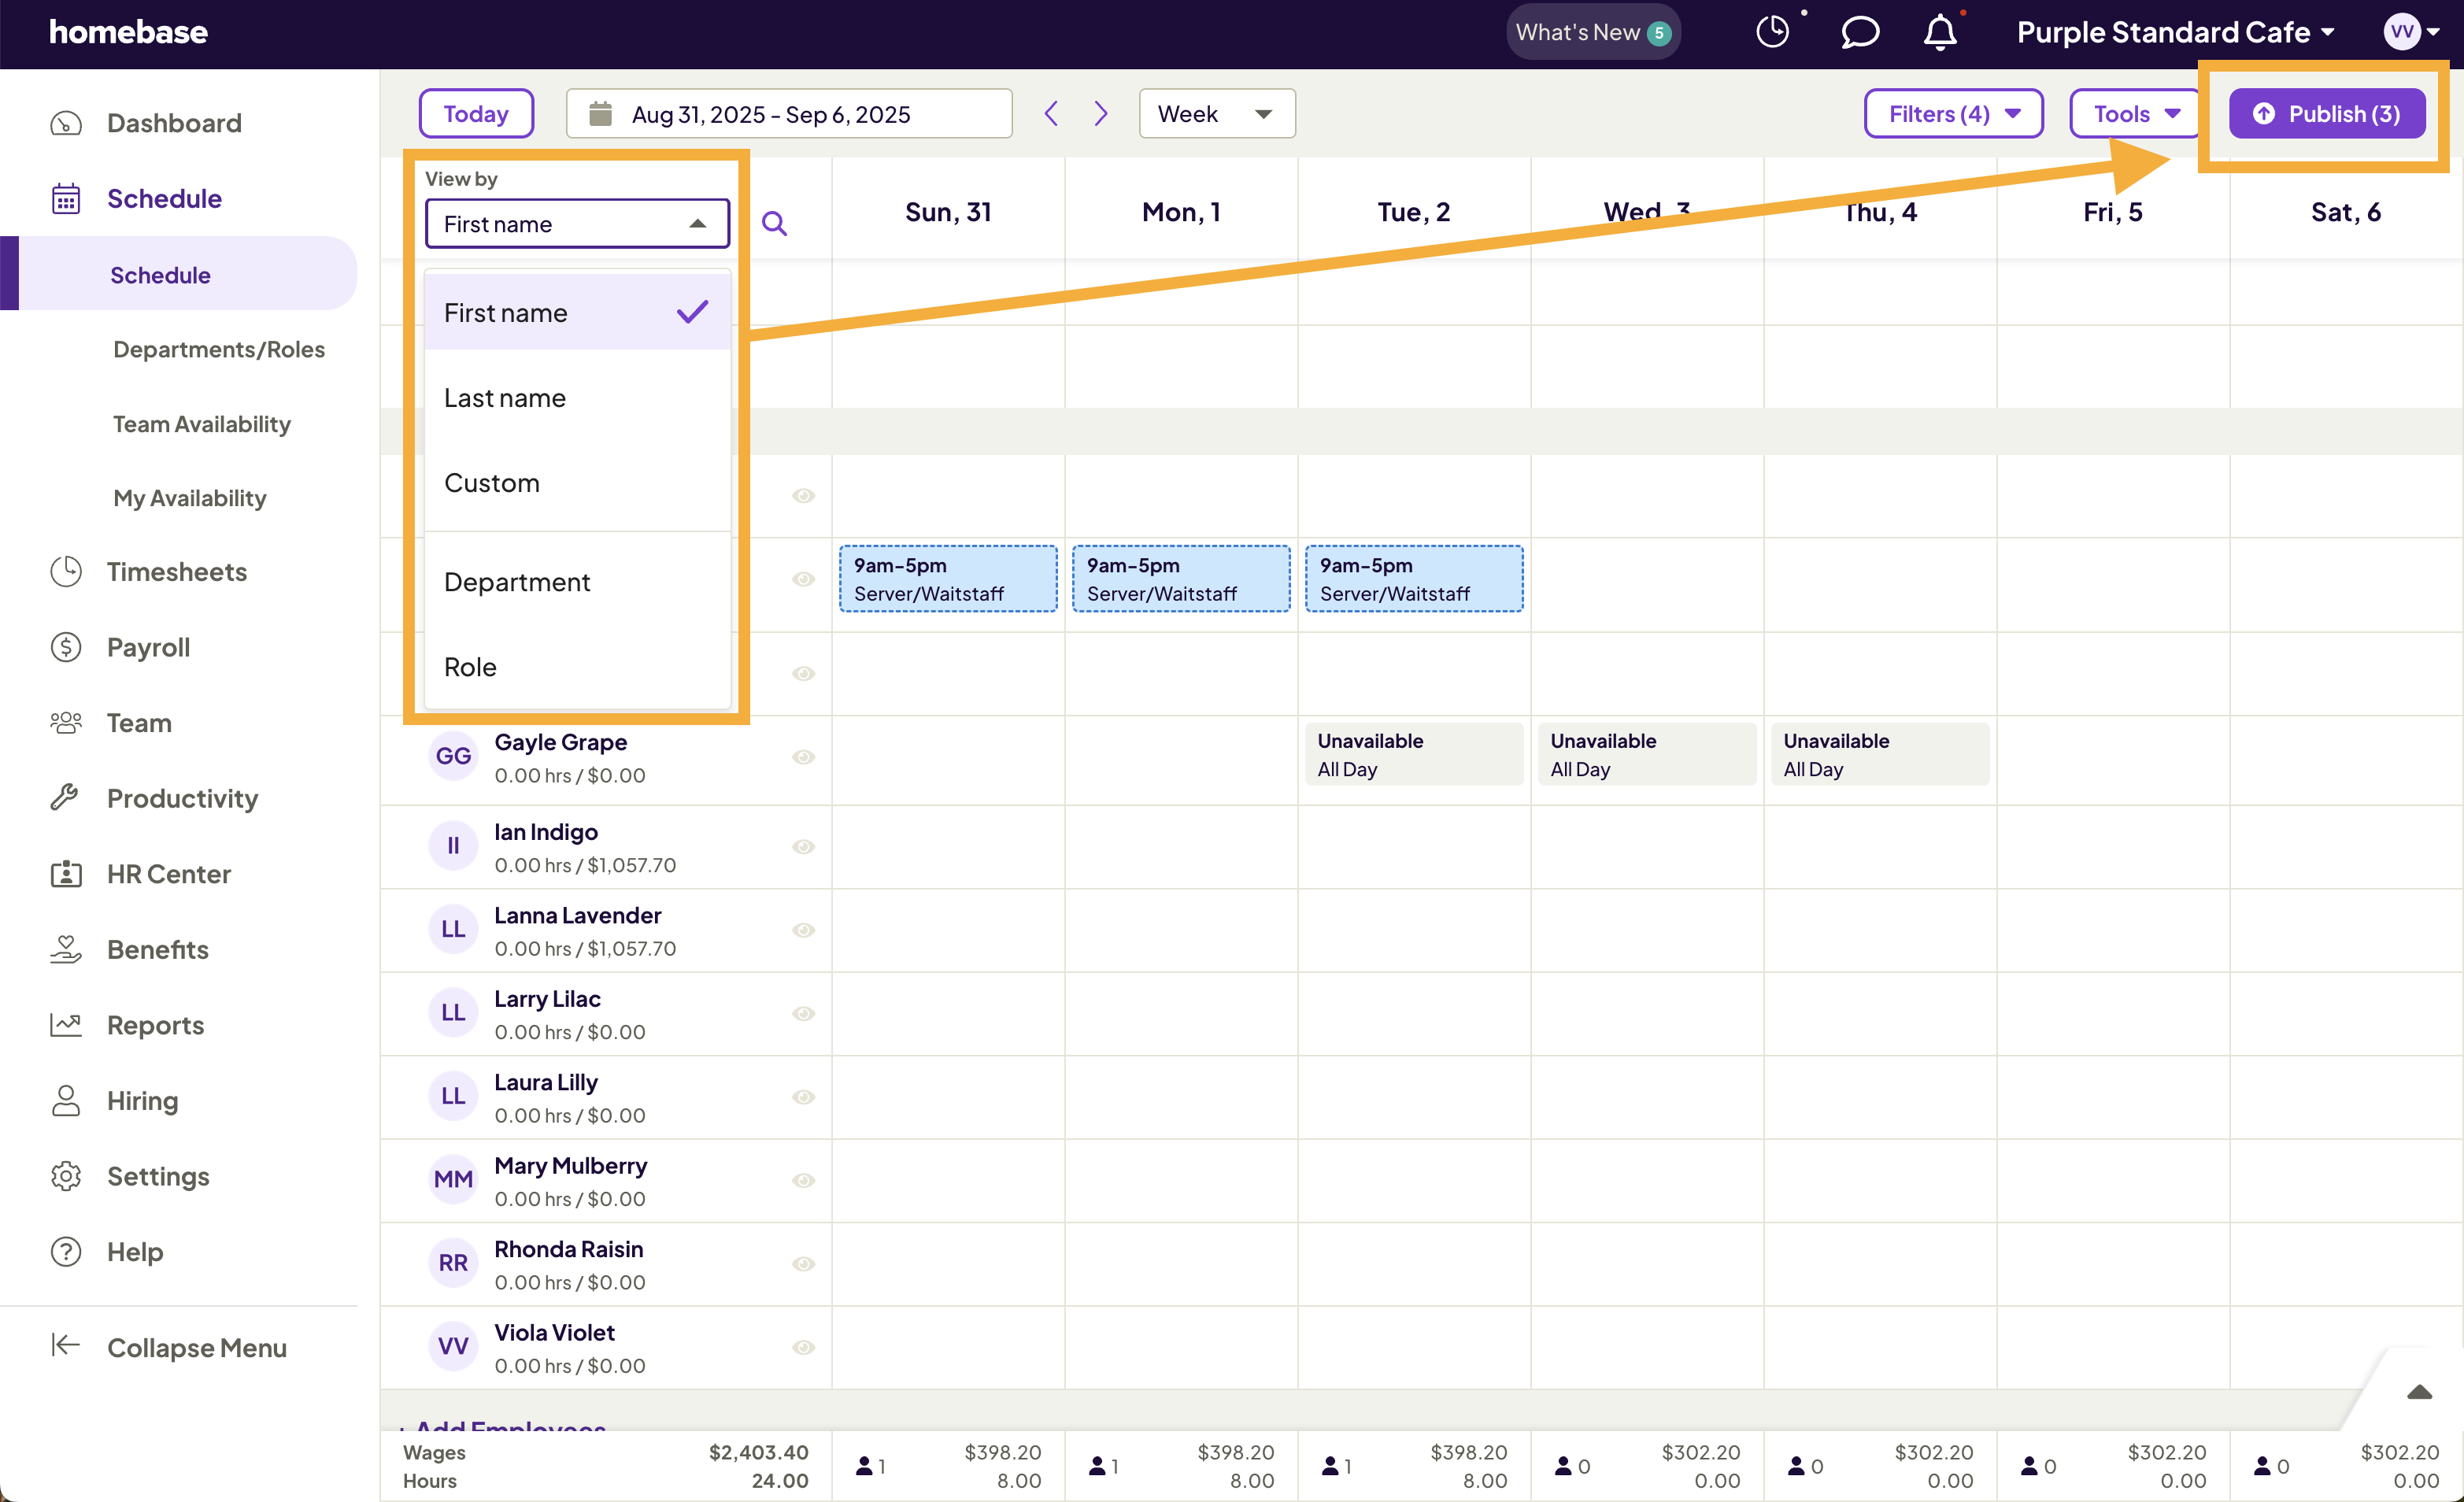Toggle visibility eye for Viola Violet
Image resolution: width=2464 pixels, height=1502 pixels.
pos(803,1347)
